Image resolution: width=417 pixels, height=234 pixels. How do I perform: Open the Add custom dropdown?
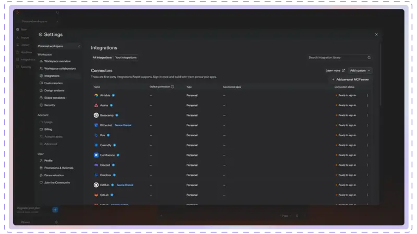click(x=360, y=71)
